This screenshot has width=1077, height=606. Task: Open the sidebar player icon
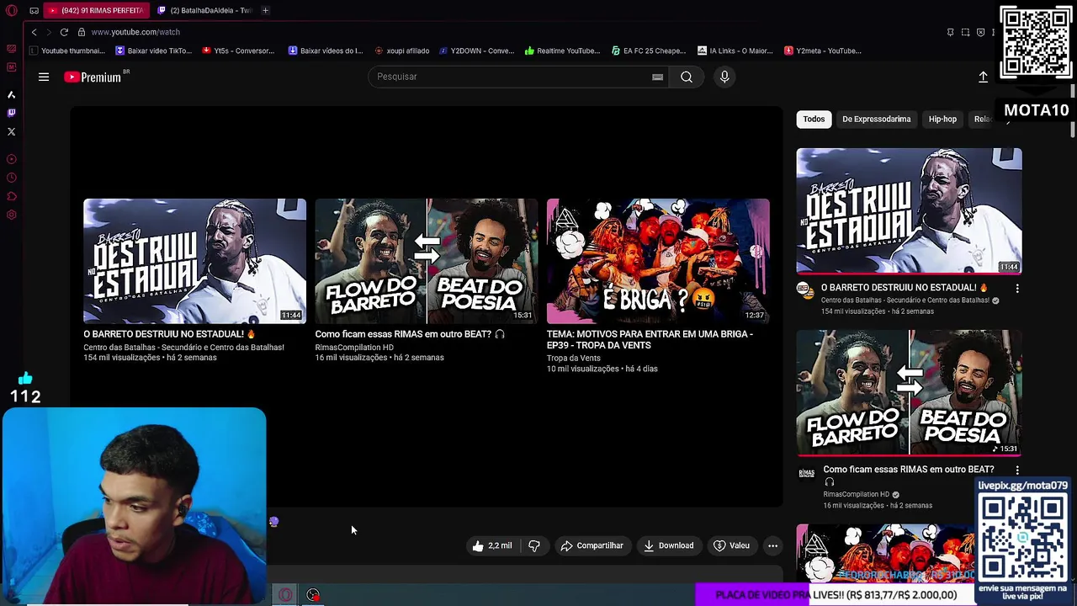pos(11,159)
